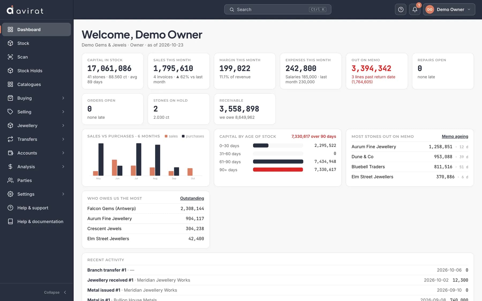Click the Settings gear icon

pyautogui.click(x=10, y=194)
